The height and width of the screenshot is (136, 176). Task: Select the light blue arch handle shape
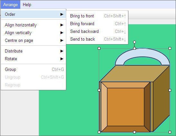(142, 53)
